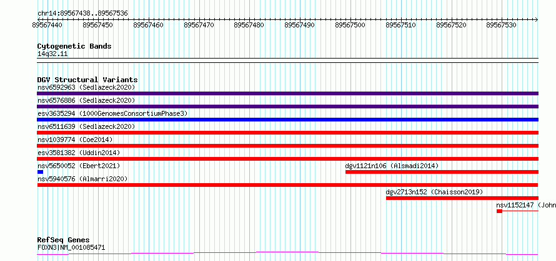
Task: Click ruler position 89567500
Action: click(350, 25)
